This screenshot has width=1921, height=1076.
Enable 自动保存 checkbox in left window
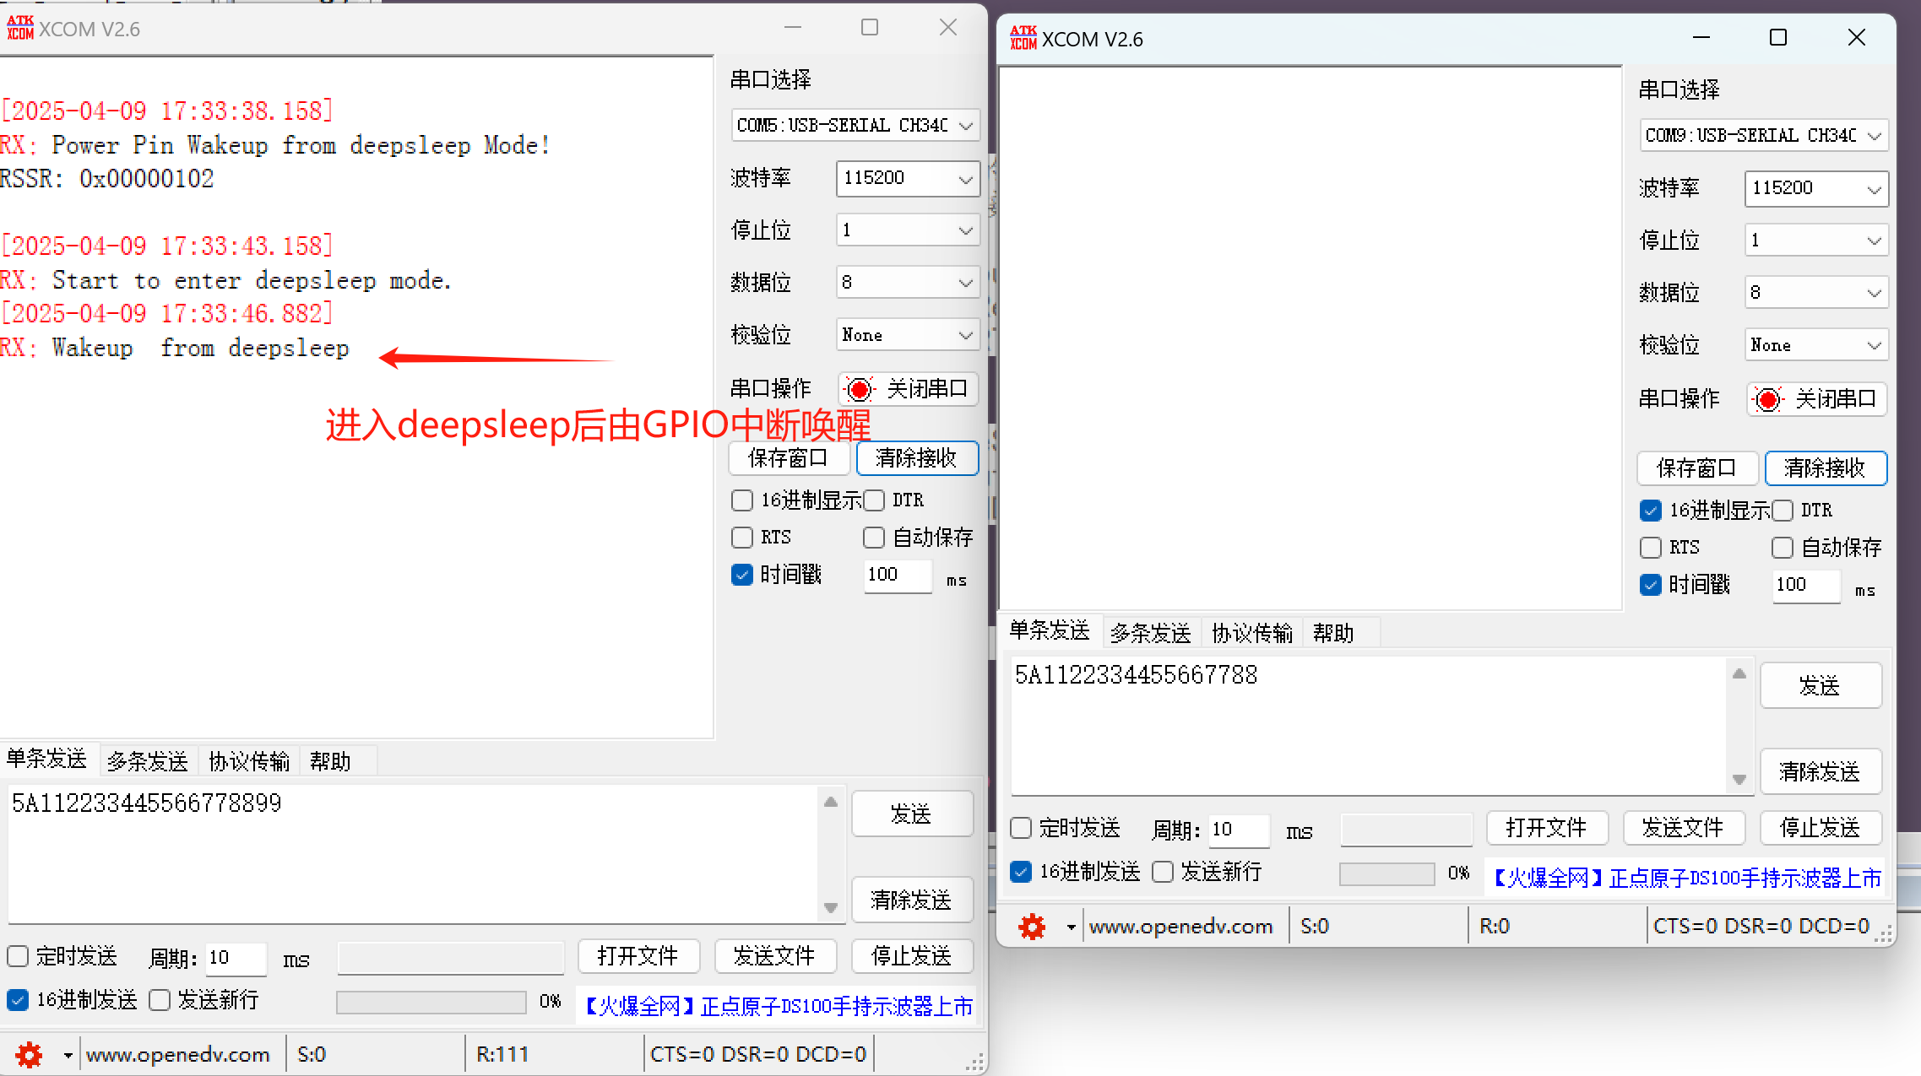pyautogui.click(x=874, y=538)
